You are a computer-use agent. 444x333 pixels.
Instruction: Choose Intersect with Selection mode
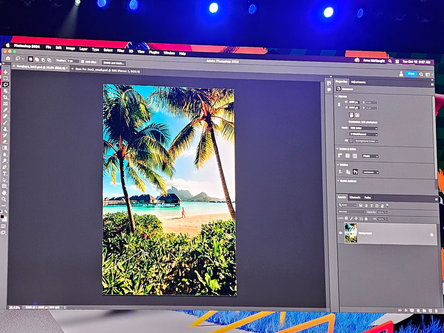(49, 60)
